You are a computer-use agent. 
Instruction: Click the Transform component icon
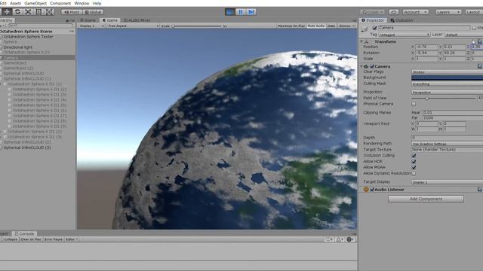[366, 41]
